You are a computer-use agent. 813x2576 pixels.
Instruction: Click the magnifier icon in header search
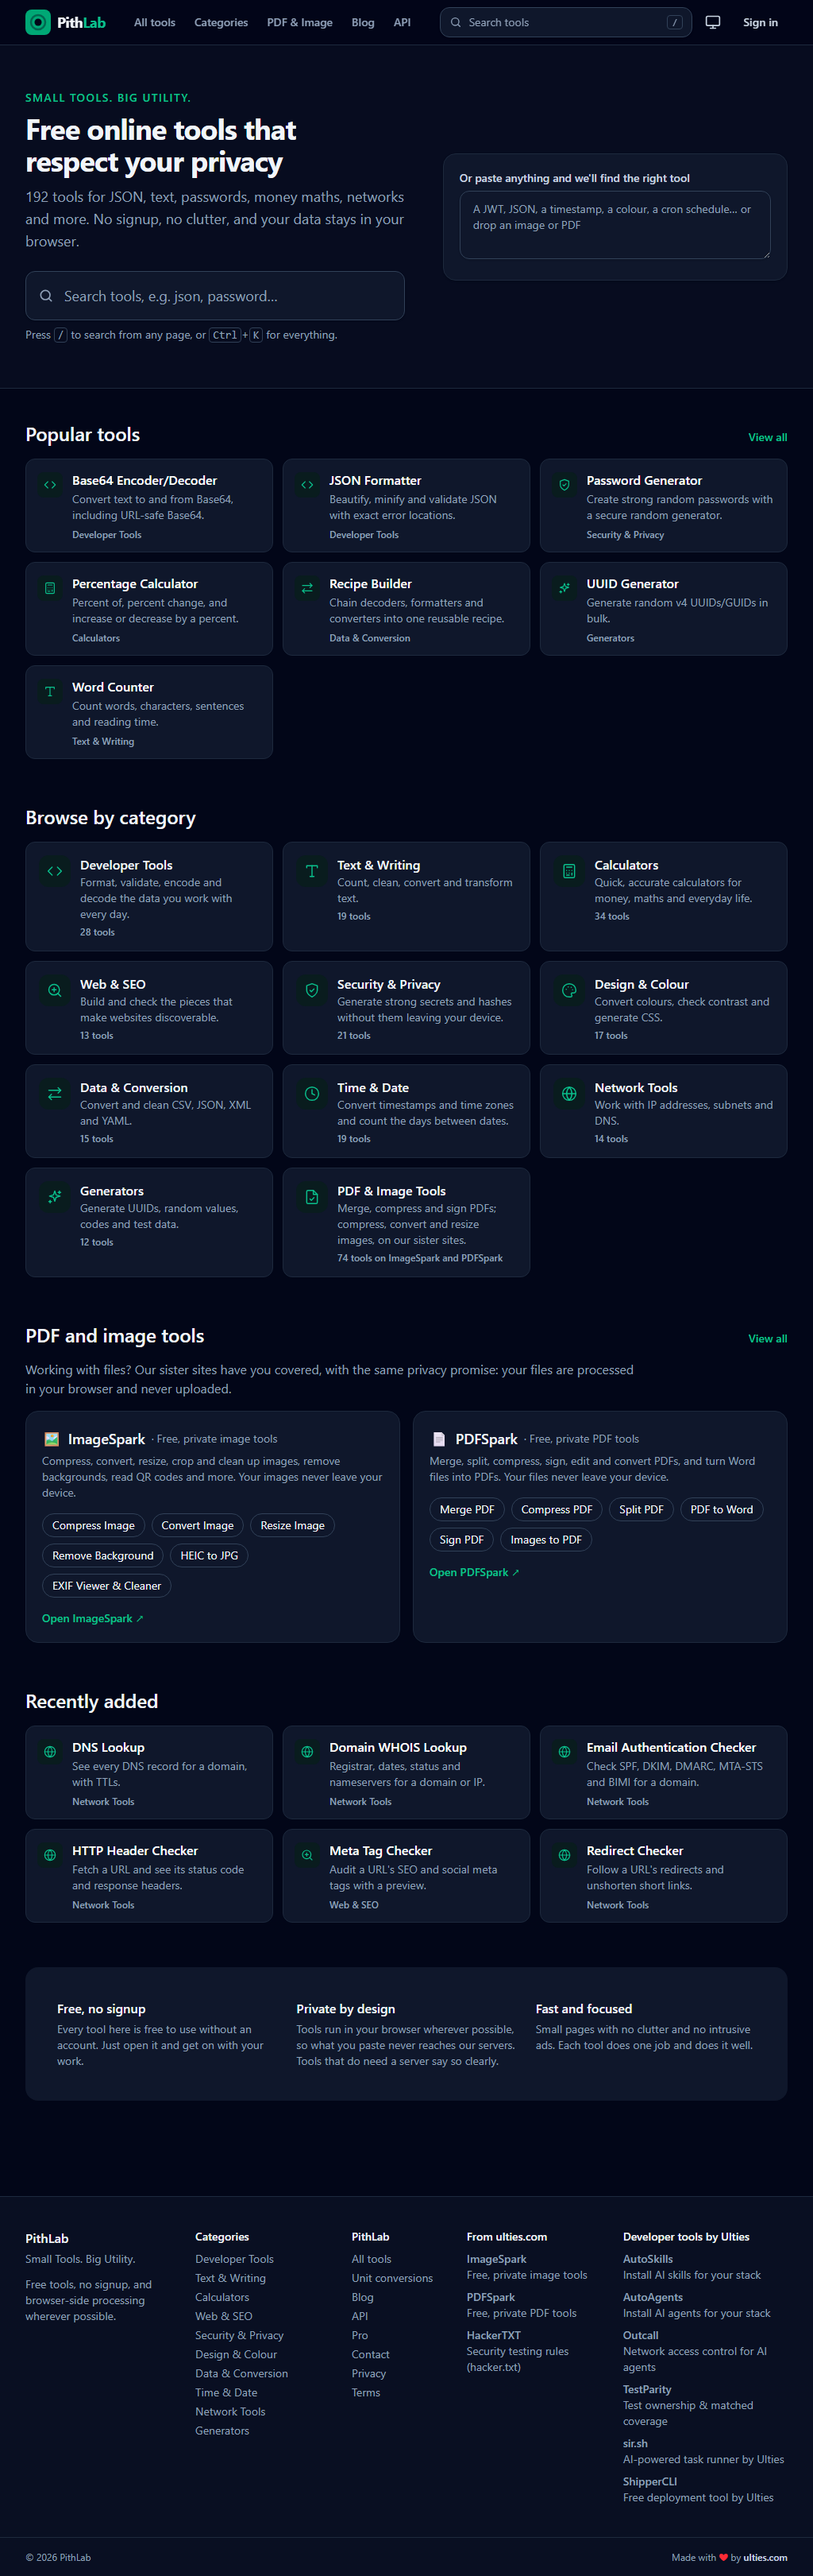pyautogui.click(x=456, y=22)
